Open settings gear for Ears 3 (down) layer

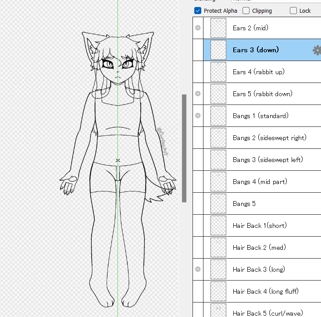click(317, 50)
